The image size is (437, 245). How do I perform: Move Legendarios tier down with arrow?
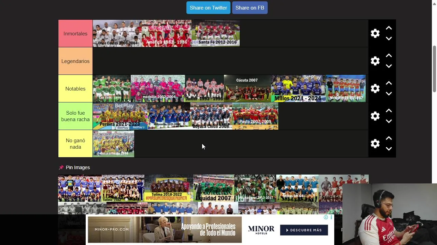coord(389,66)
